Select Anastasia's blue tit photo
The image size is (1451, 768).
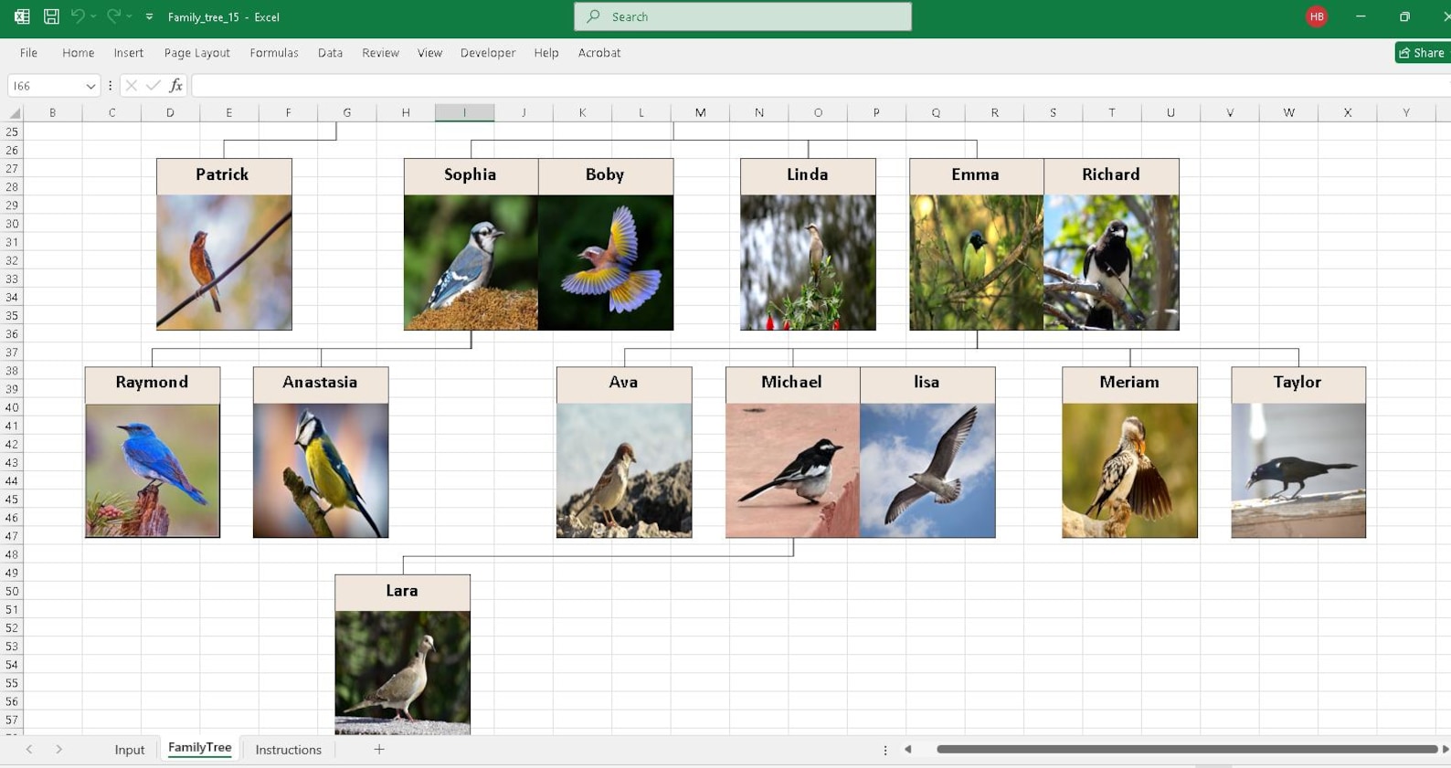coord(321,470)
